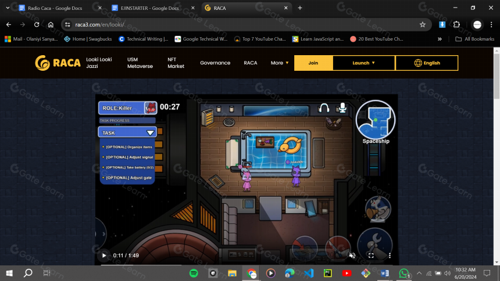Open the Top 7 YouTube Cha... bookmark
Viewport: 500px width, 281px height.
tap(260, 39)
